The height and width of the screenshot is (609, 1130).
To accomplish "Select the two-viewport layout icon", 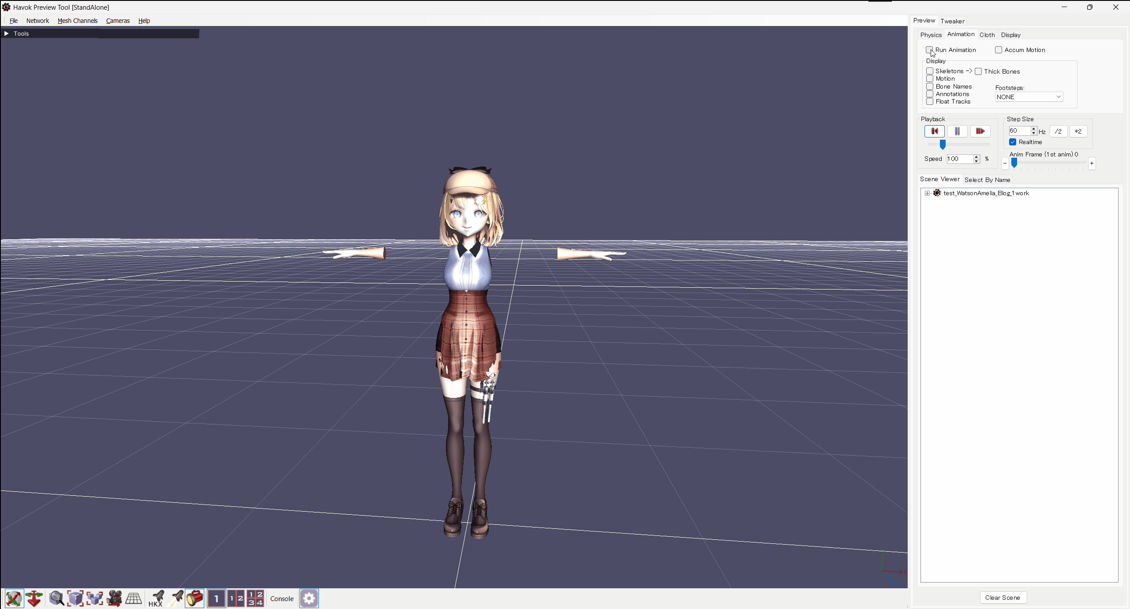I will coord(236,598).
